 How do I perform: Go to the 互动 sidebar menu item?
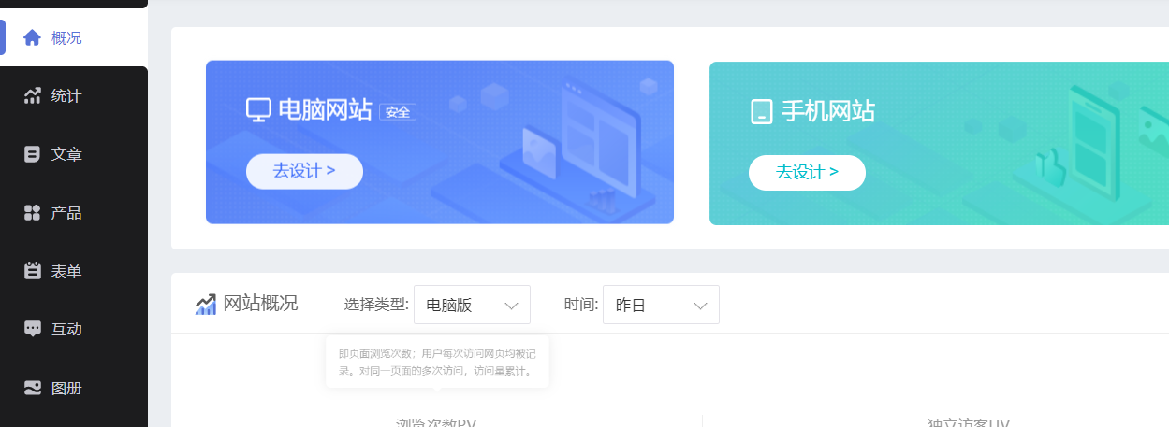coord(66,329)
